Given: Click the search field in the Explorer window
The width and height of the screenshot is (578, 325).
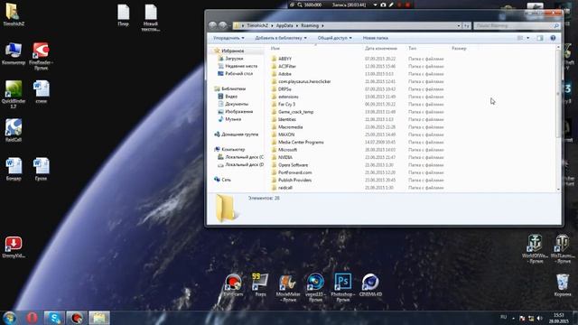Looking at the screenshot, I should pyautogui.click(x=517, y=26).
